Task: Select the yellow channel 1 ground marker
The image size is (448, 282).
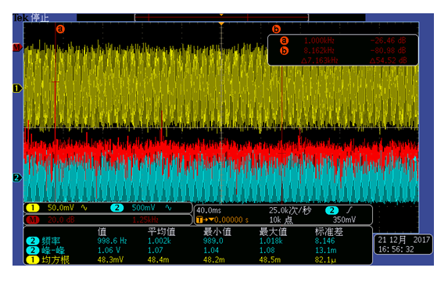Action: pos(17,88)
